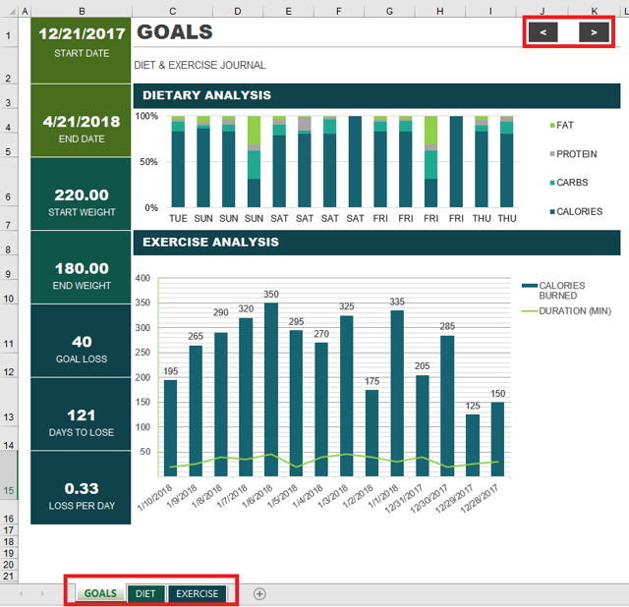Select column E header
The width and height of the screenshot is (629, 607).
click(288, 11)
